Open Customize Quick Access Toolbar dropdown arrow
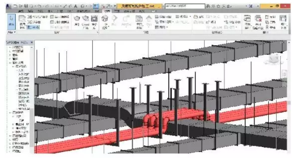The image size is (295, 158). (x=115, y=6)
